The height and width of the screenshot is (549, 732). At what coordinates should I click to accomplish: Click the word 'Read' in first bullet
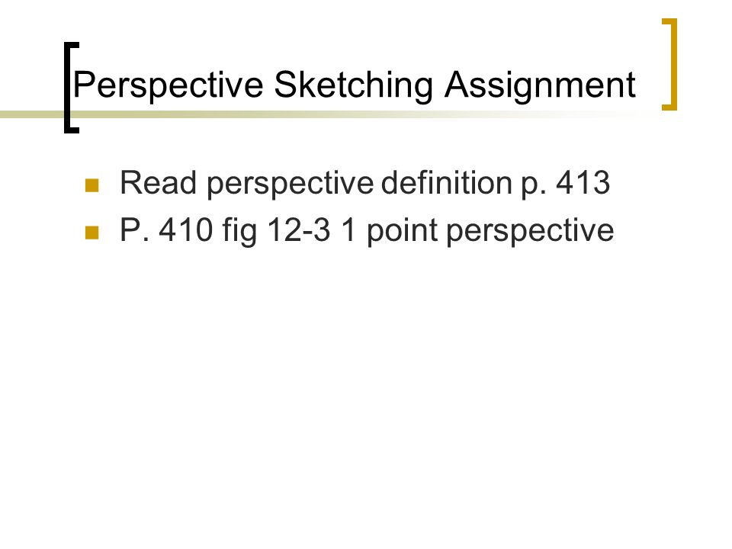click(158, 182)
